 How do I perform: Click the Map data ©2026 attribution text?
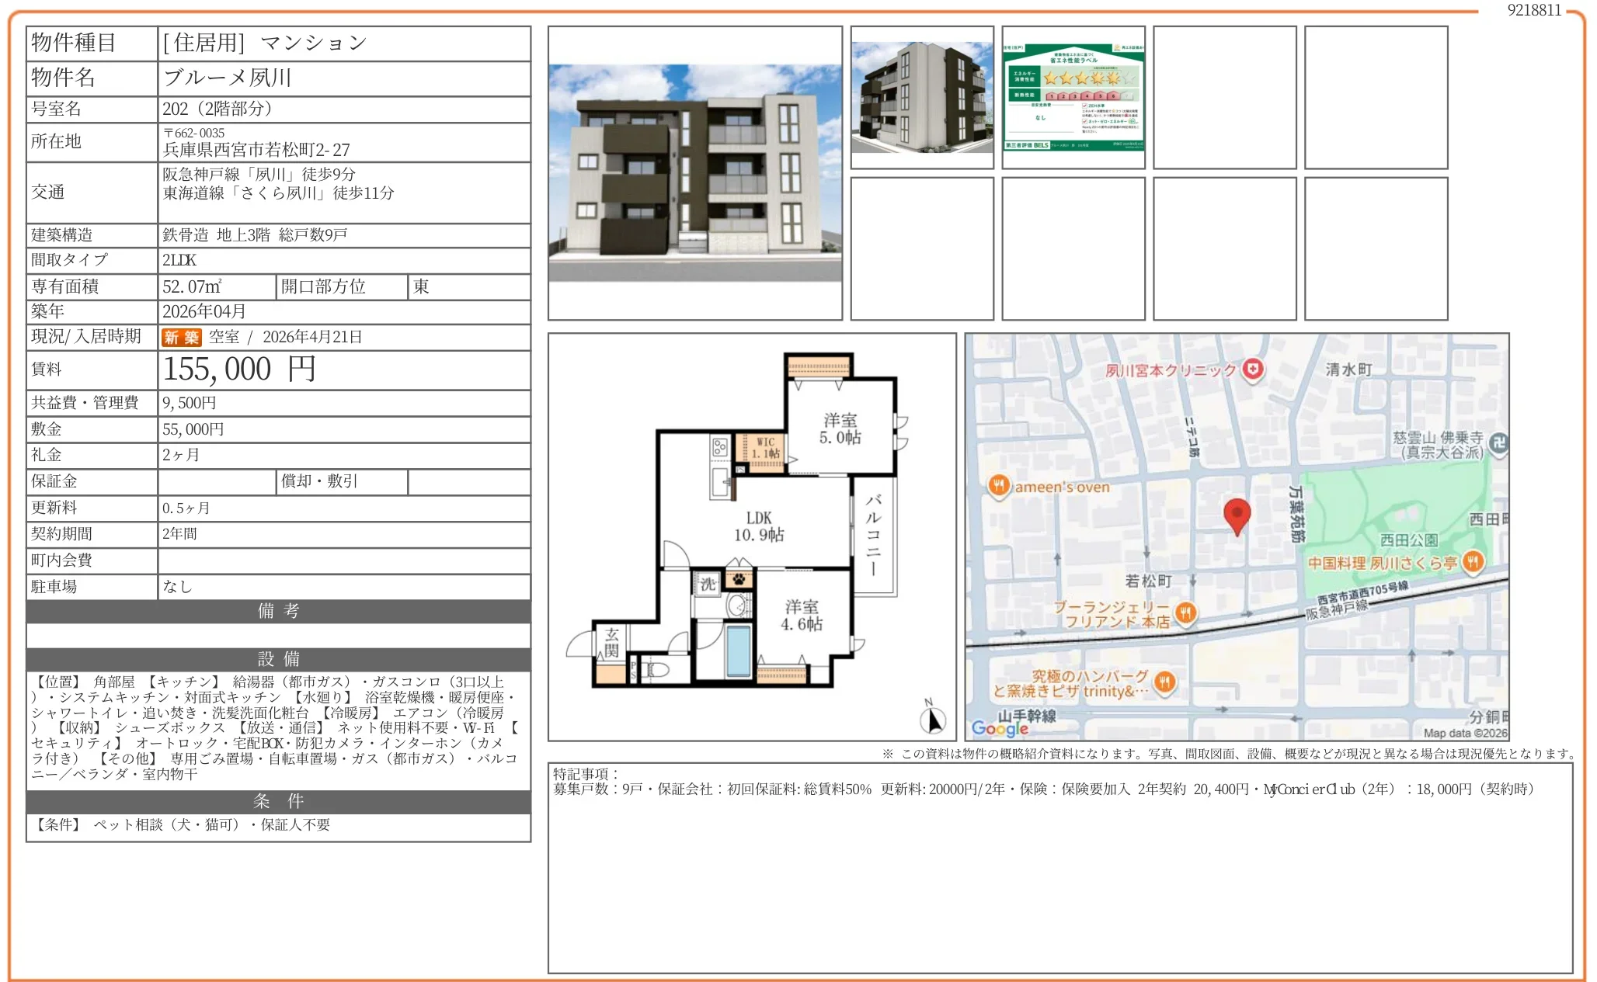(x=1466, y=730)
